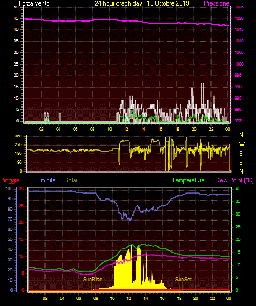Click the 12 hour tick on wind graph

click(x=126, y=129)
